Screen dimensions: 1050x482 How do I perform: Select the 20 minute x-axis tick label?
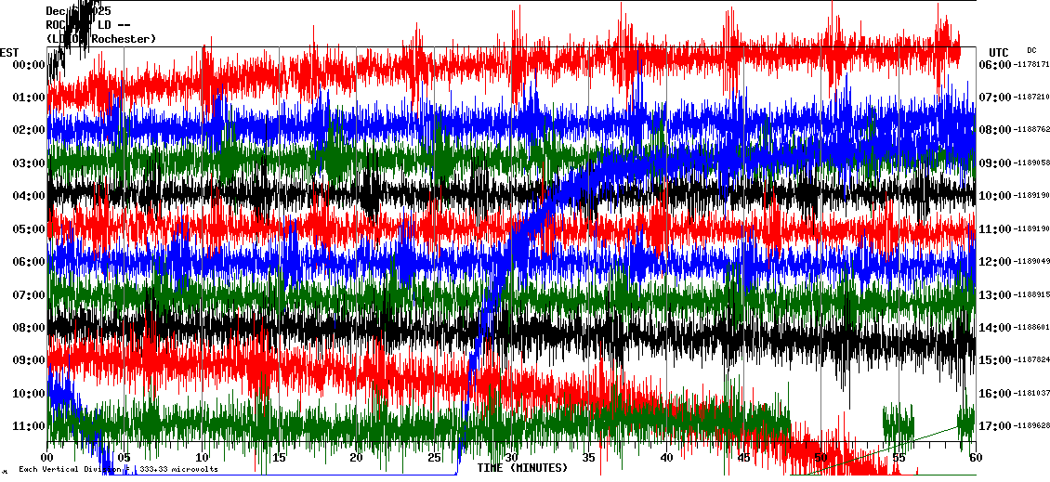357,457
